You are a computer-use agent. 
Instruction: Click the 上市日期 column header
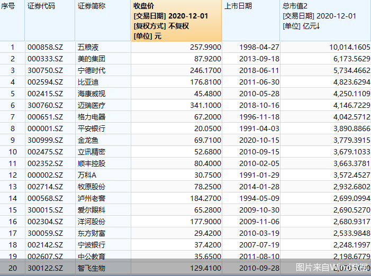click(251, 21)
